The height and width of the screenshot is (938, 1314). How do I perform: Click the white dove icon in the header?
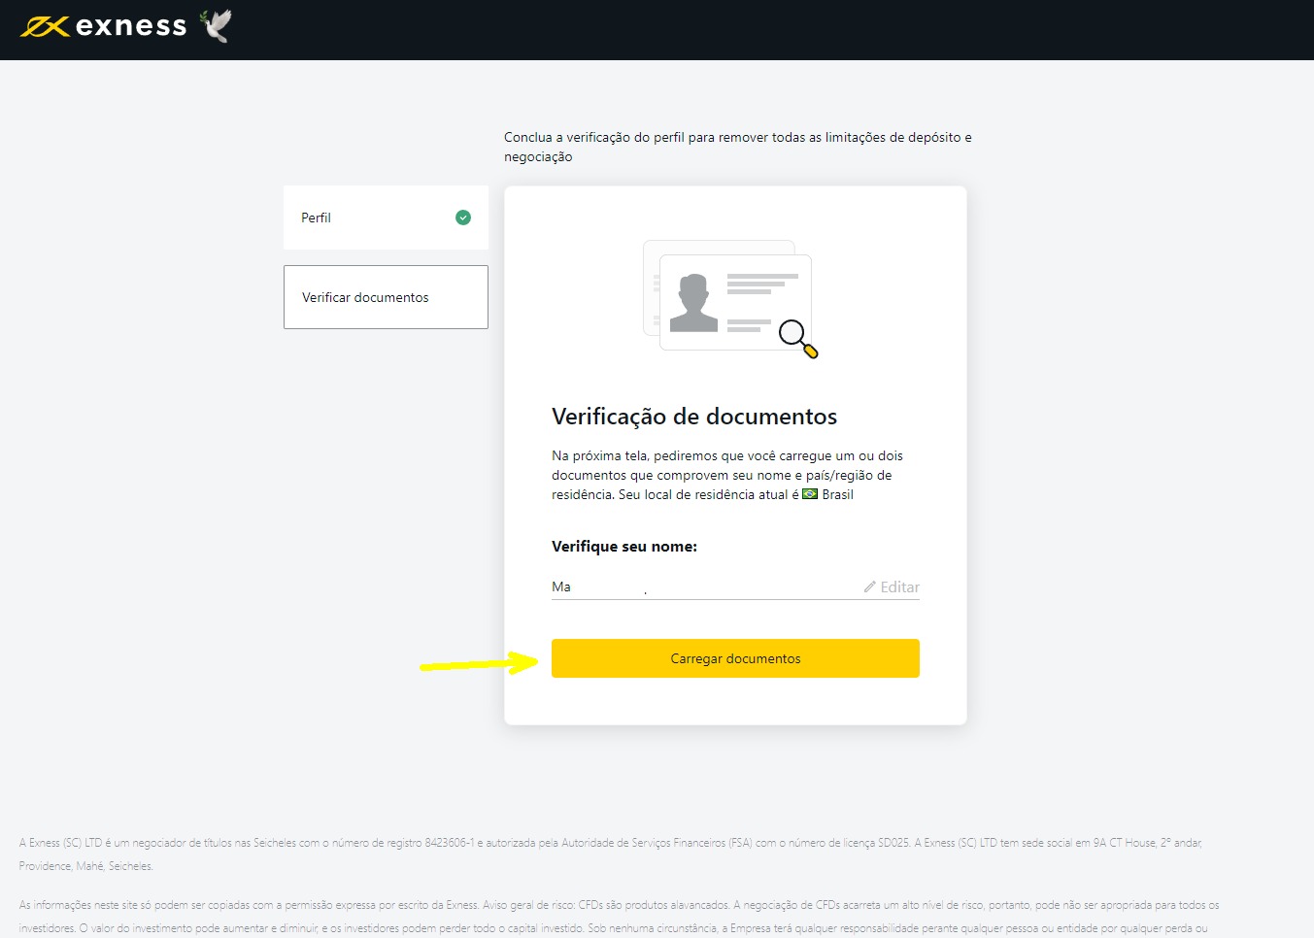[217, 25]
